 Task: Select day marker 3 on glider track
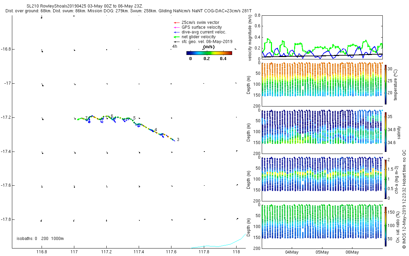click(178, 140)
